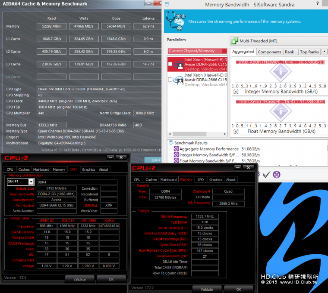This screenshot has width=328, height=293.
Task: Click the AIDA64 Memory Read value field
Action: coord(51,26)
